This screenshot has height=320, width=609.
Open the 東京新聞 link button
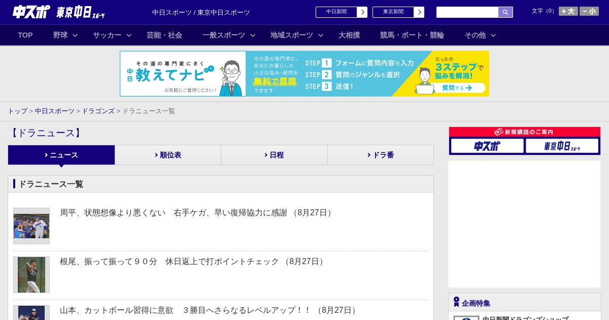(x=393, y=12)
